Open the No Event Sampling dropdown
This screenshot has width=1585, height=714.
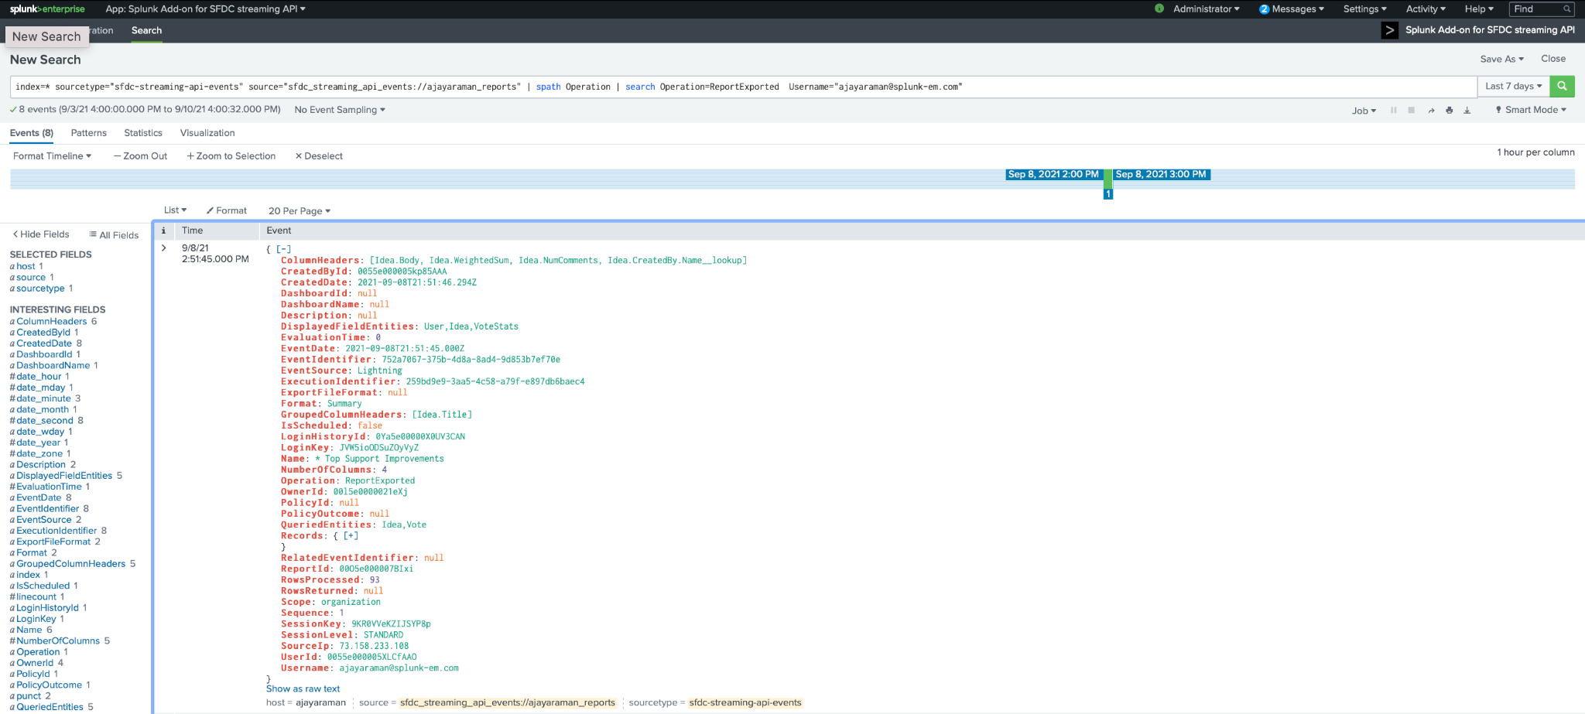[340, 110]
